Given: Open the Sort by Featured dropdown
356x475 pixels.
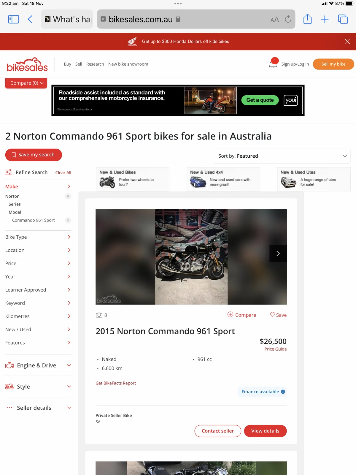Looking at the screenshot, I should click(282, 156).
